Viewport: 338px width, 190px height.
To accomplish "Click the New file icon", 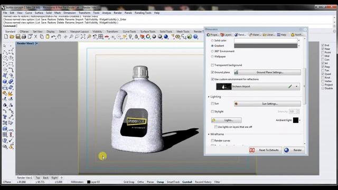I will click(x=6, y=36).
